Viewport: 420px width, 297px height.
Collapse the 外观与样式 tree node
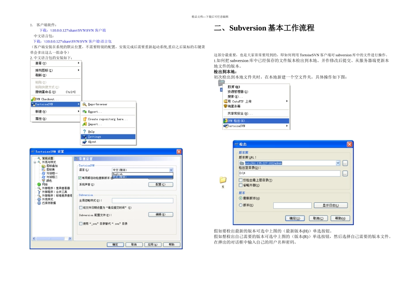tap(35, 162)
